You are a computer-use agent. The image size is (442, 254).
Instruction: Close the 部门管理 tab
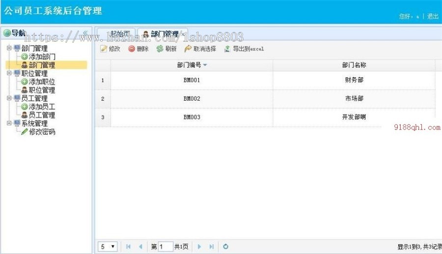click(183, 34)
